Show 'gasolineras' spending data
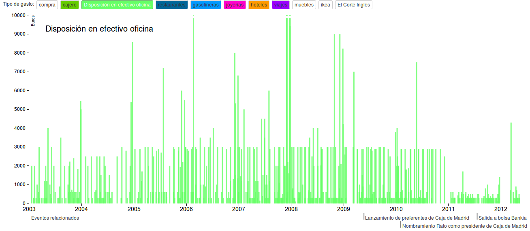Viewport: 530px width, 231px height. point(205,5)
